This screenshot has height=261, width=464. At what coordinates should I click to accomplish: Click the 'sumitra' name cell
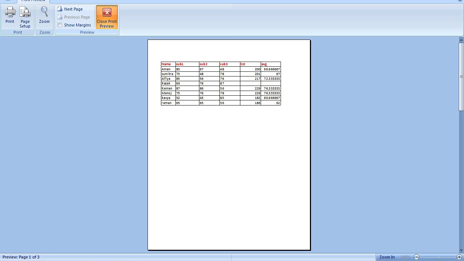(x=168, y=74)
